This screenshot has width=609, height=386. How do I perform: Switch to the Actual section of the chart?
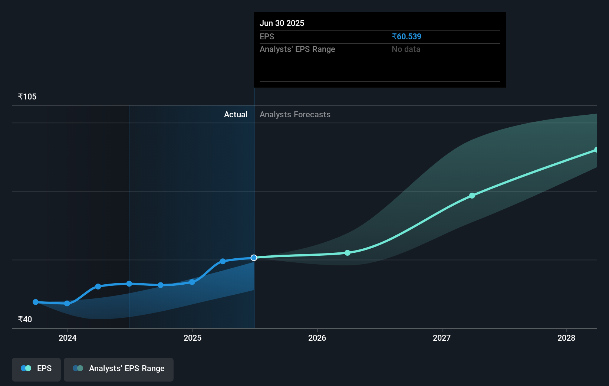236,114
